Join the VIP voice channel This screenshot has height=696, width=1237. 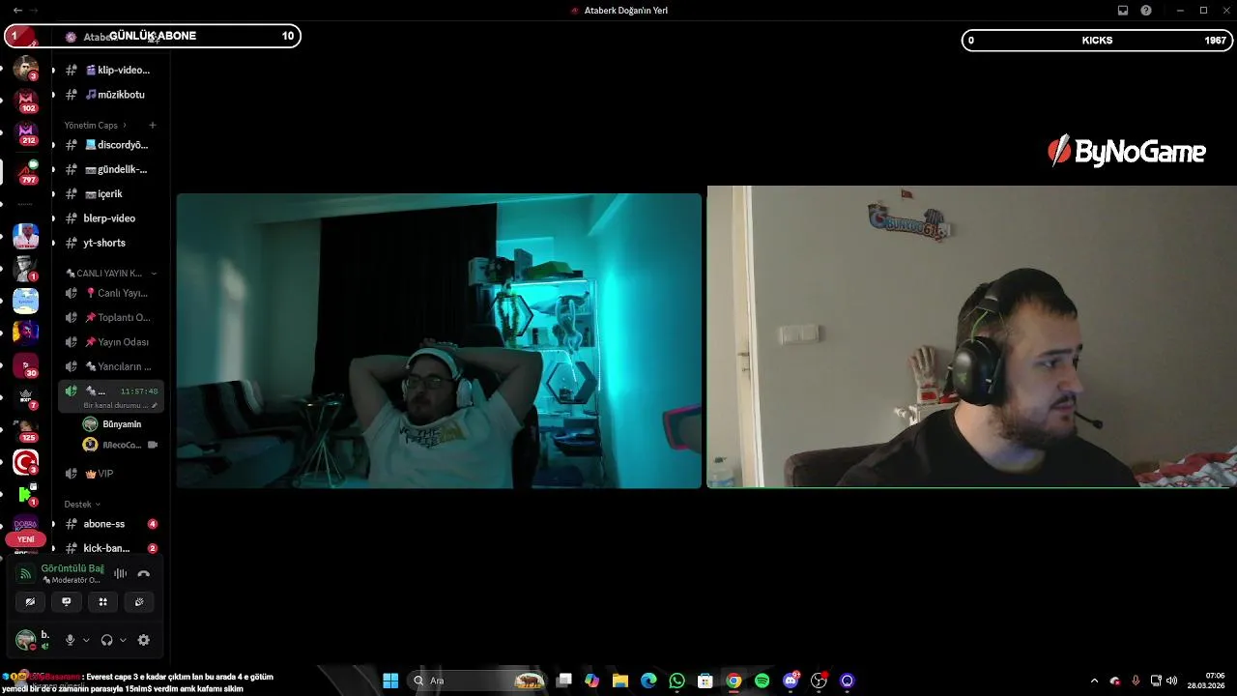[107, 474]
